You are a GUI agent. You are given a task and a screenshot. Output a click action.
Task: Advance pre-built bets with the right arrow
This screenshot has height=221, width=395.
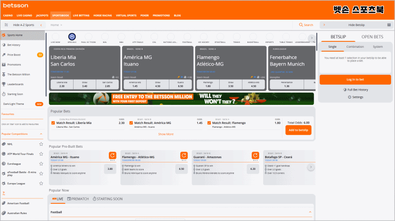pyautogui.click(x=311, y=167)
